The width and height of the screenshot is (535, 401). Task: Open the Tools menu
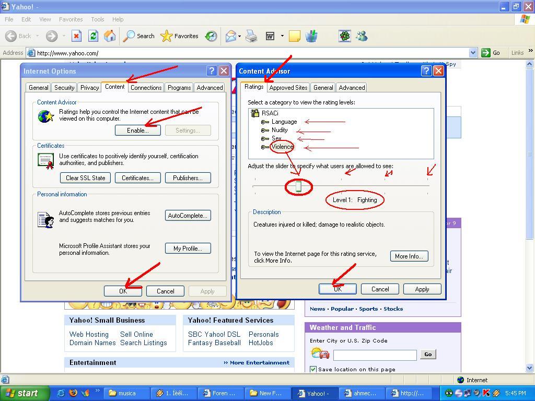pyautogui.click(x=97, y=19)
